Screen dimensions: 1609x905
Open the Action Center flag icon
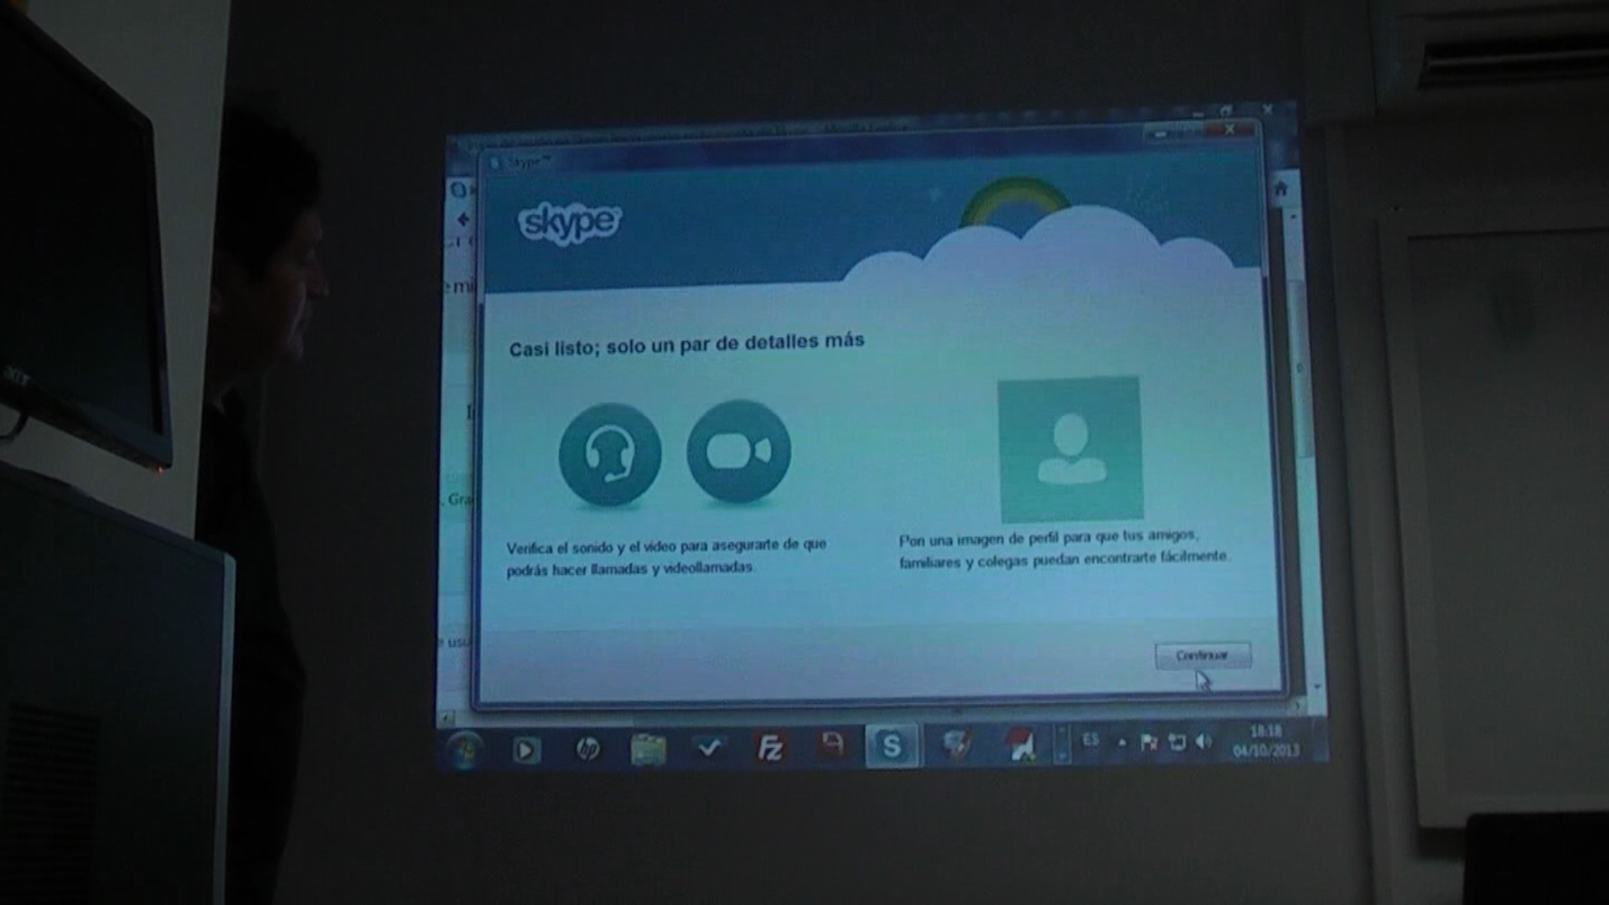coord(1149,742)
